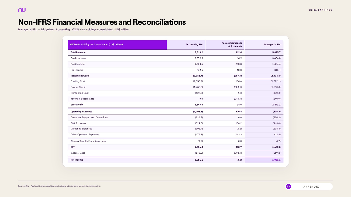Click the Revenue-Based Taxes row label
The width and height of the screenshot is (351, 197).
click(x=82, y=99)
